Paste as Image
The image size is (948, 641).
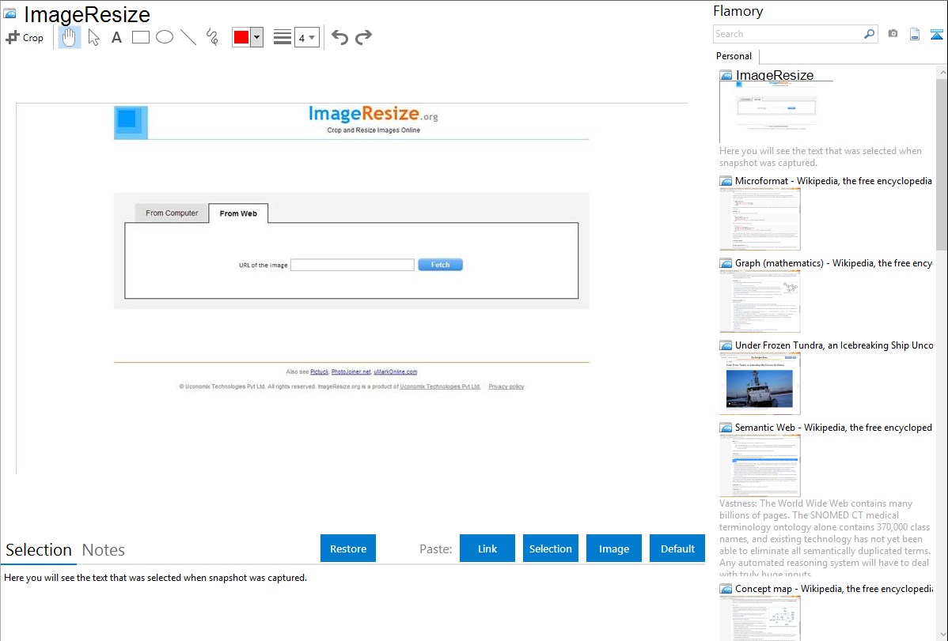click(x=613, y=549)
